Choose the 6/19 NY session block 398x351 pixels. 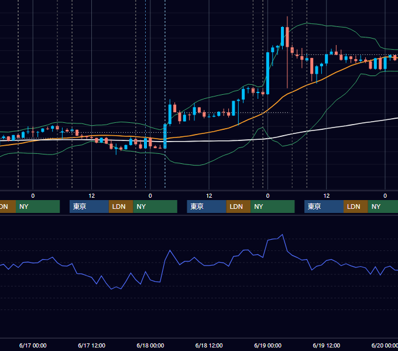click(383, 207)
